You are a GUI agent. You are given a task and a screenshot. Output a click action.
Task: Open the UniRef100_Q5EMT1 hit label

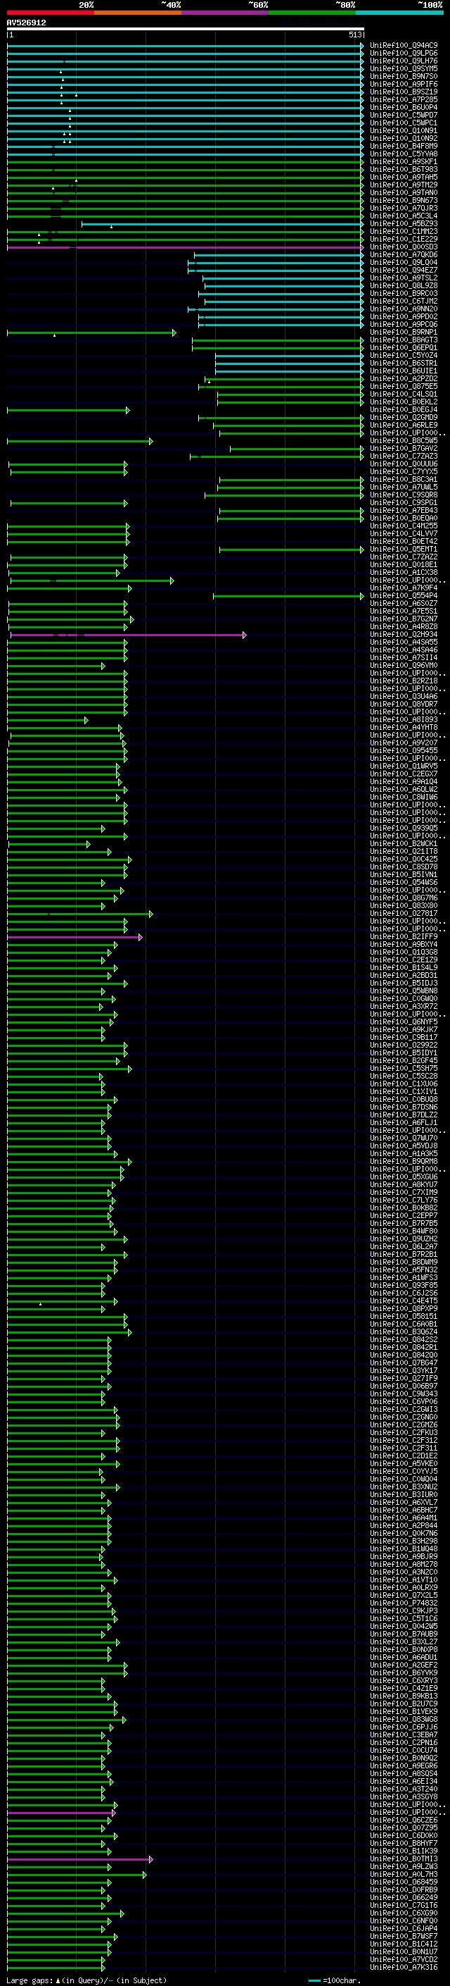404,550
